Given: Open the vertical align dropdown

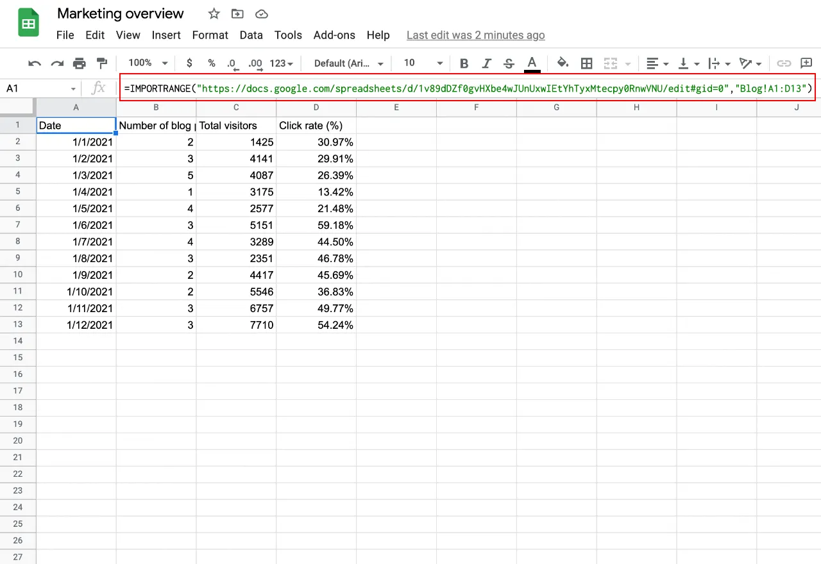Looking at the screenshot, I should click(x=690, y=63).
